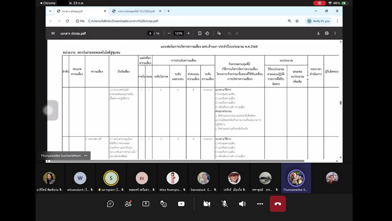Reload the current Chrome page
The height and width of the screenshot is (221, 392).
point(67,21)
